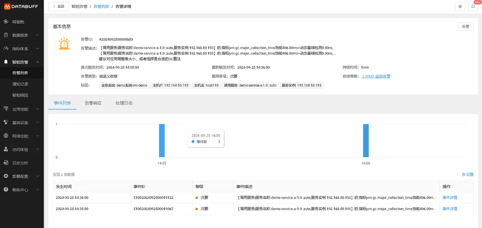Collapse the 智能告警 menu chevron
Viewport: 482px width, 228px height.
pos(38,62)
